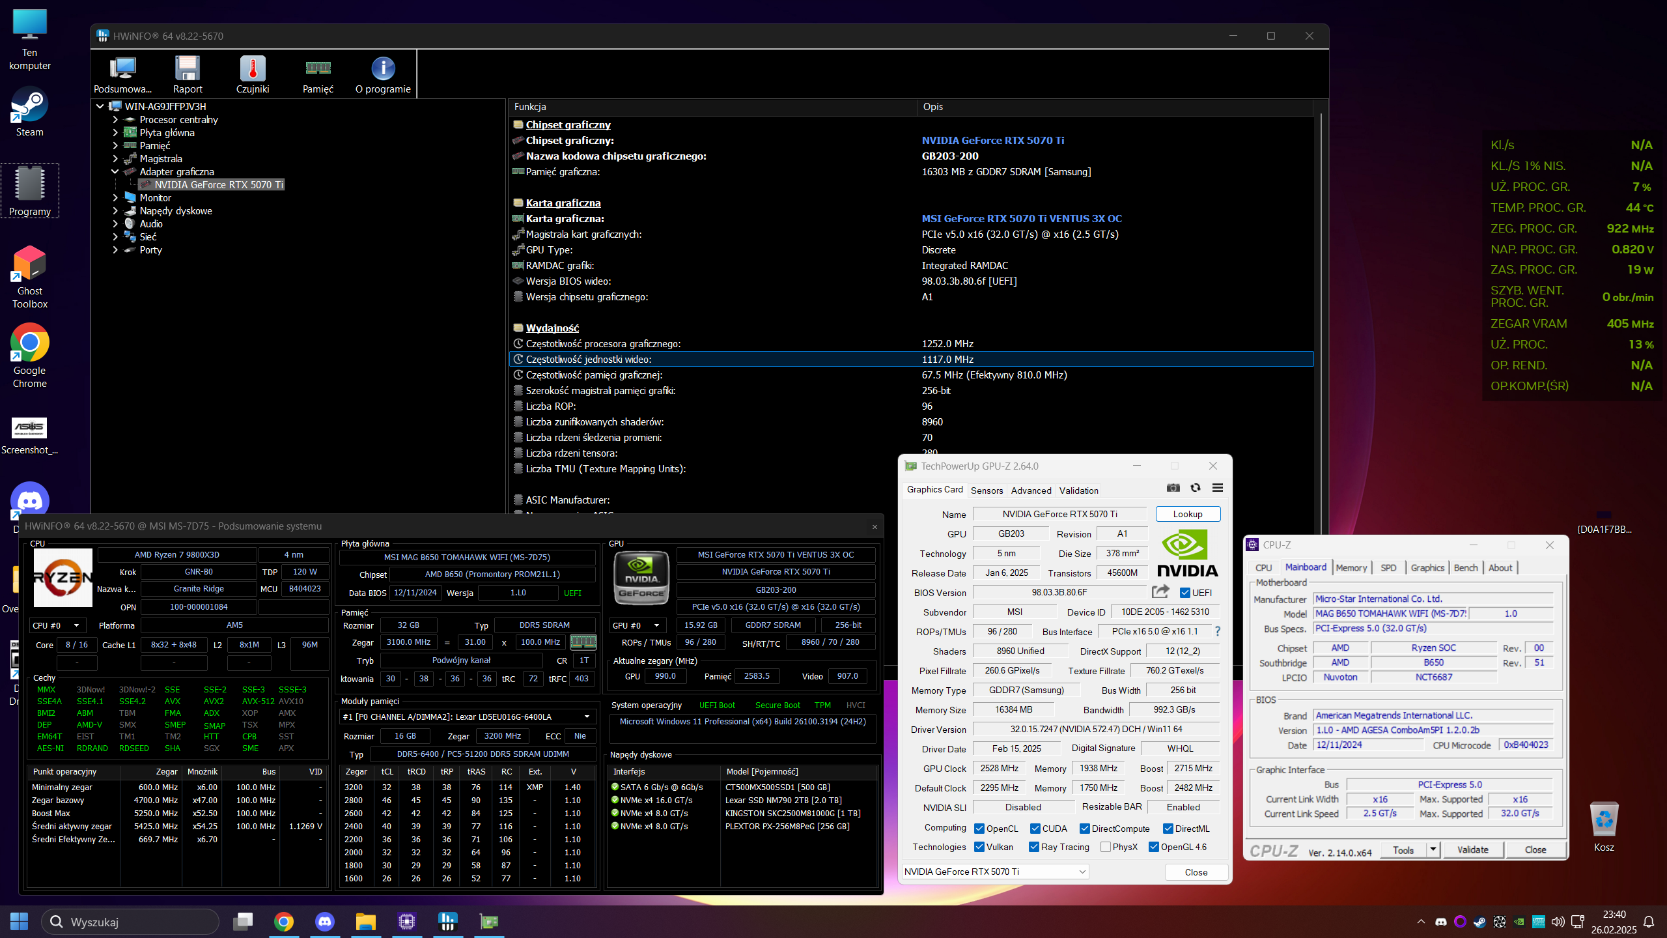Expand the Procesor centralny tree node

tap(115, 120)
